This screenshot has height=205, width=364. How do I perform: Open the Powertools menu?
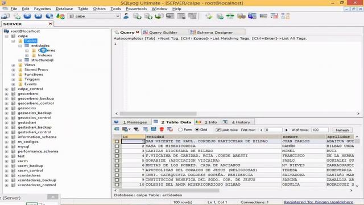coord(136,9)
